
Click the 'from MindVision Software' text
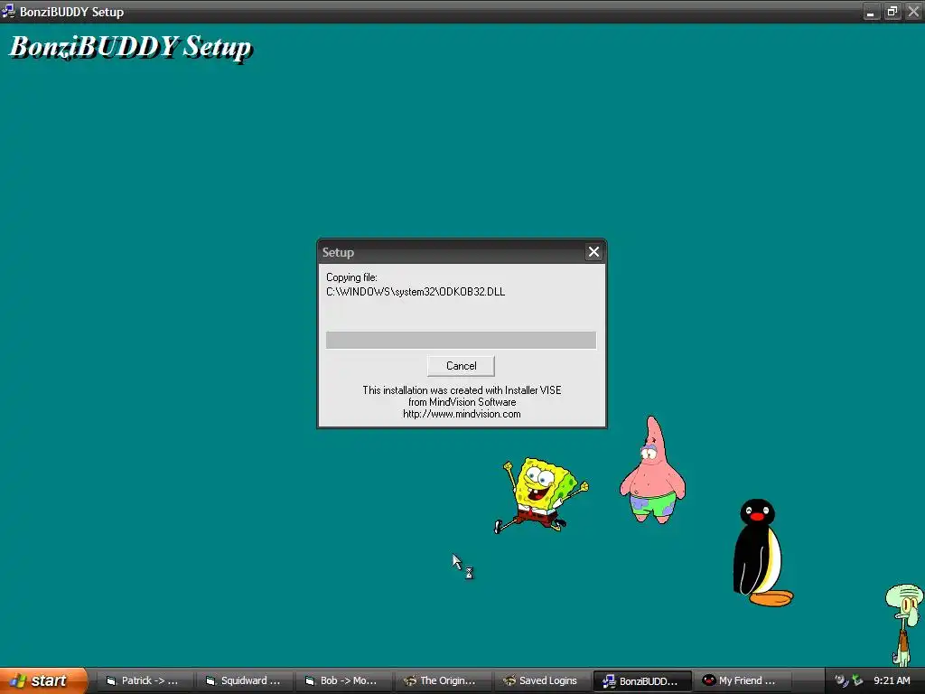462,402
